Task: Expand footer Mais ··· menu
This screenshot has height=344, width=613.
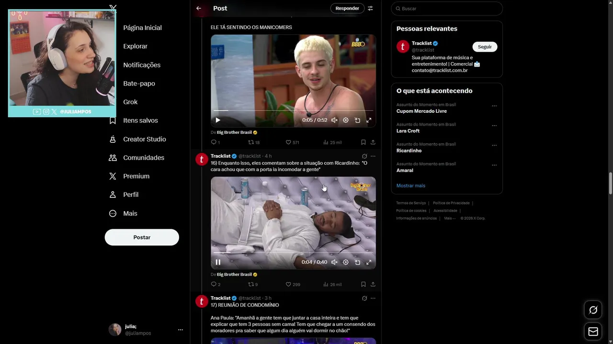Action: point(450,218)
